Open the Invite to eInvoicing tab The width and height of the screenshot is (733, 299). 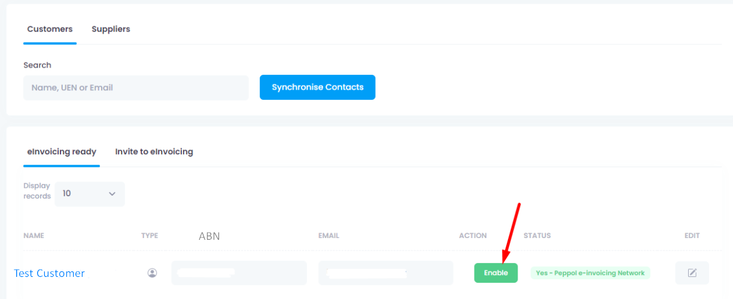[x=154, y=152]
